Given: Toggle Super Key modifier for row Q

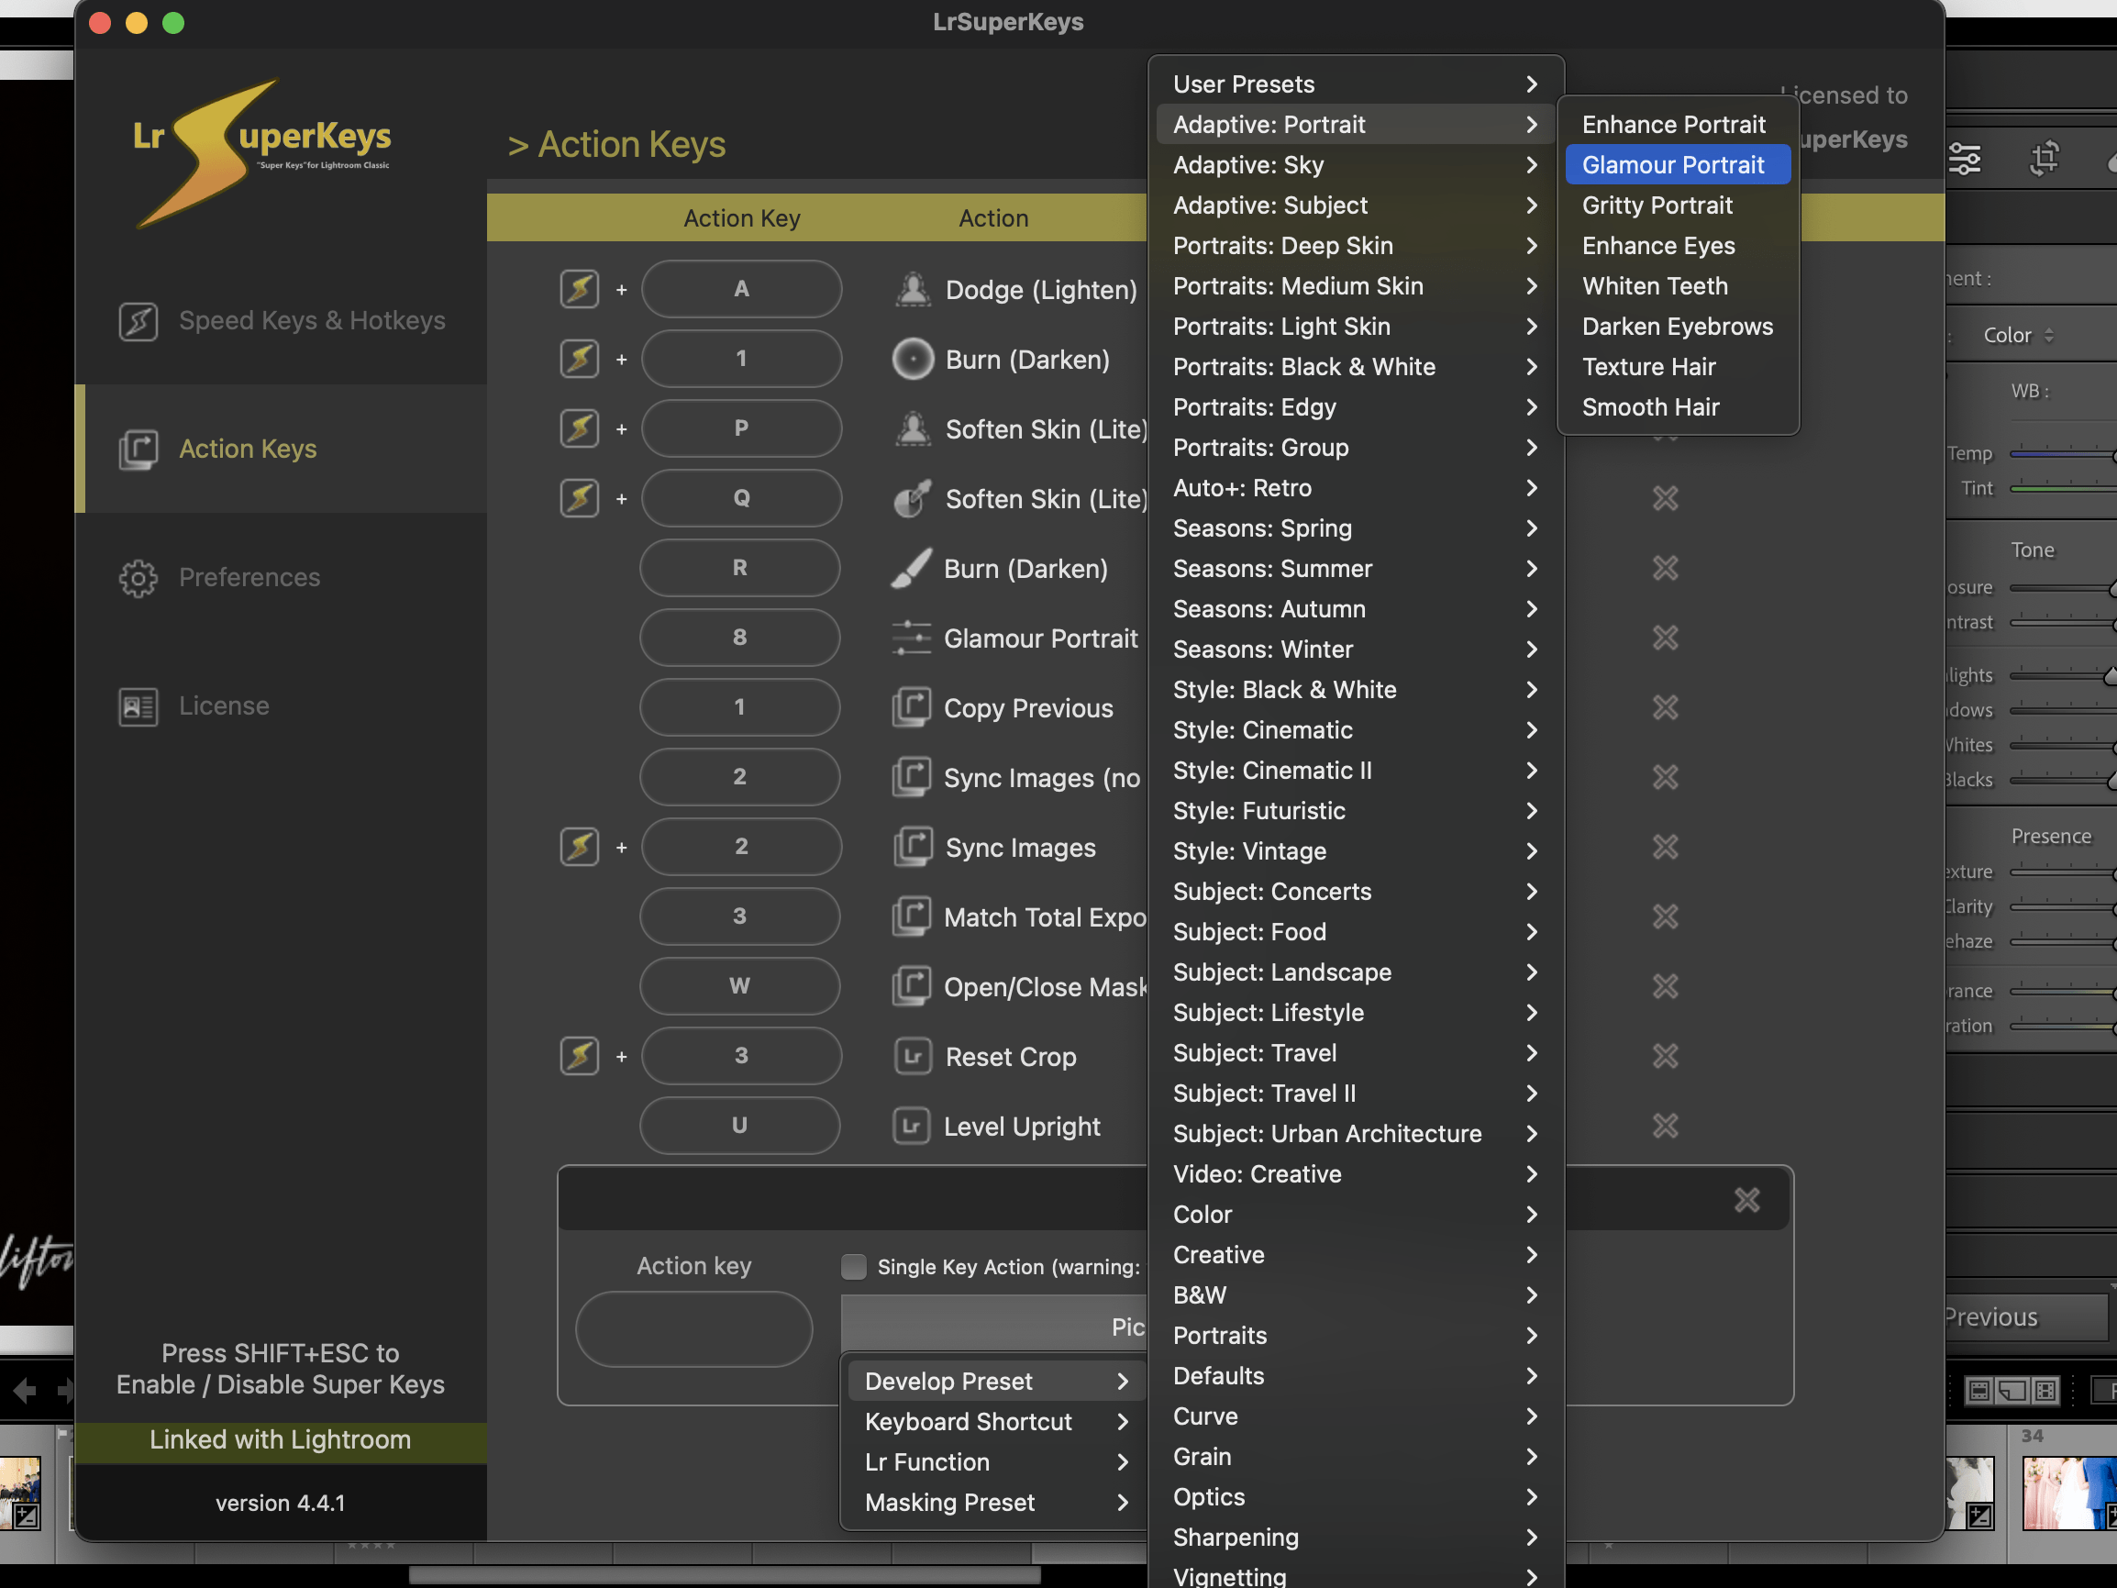Looking at the screenshot, I should click(579, 499).
